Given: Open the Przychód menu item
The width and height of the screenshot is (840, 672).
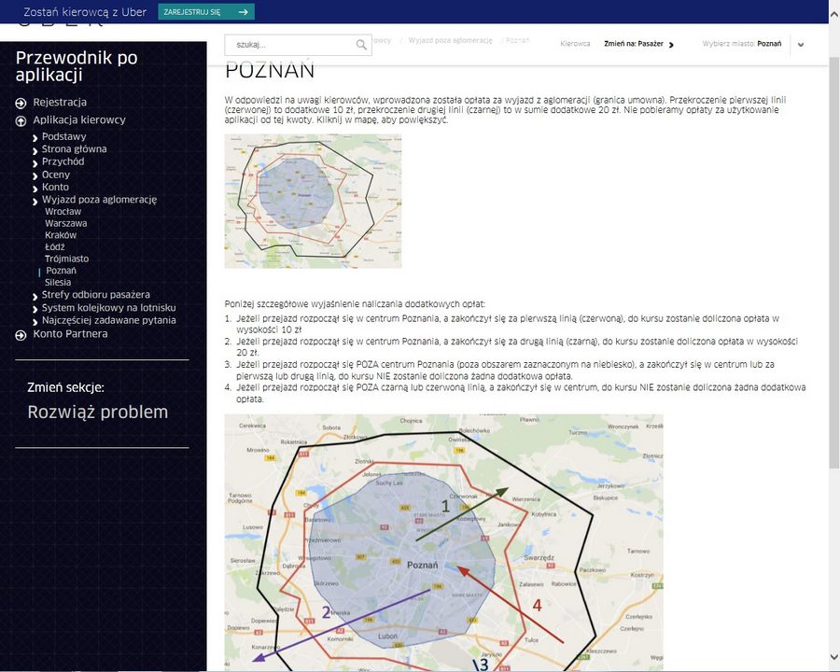Looking at the screenshot, I should point(63,161).
